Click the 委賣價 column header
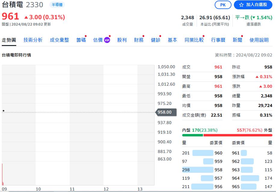This screenshot has width=276, height=192. 238,143
